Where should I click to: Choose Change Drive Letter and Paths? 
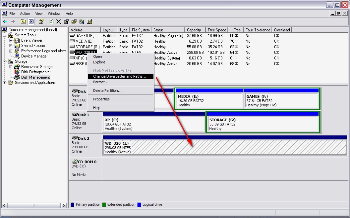(x=121, y=76)
